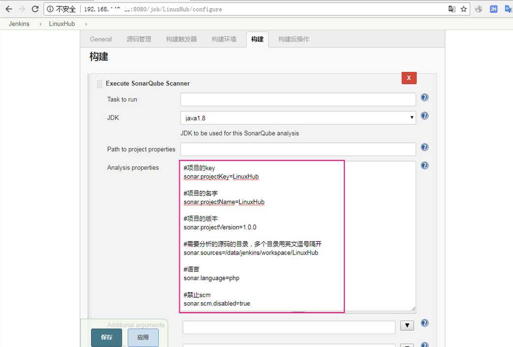
Task: Switch to the 构建环境 tab
Action: [x=224, y=39]
